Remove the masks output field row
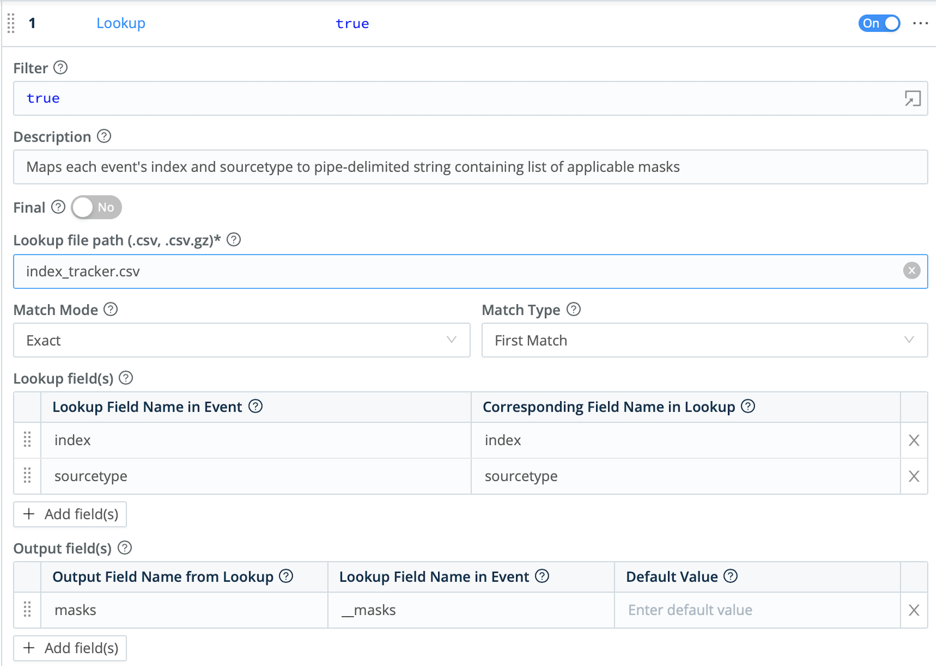 (914, 610)
